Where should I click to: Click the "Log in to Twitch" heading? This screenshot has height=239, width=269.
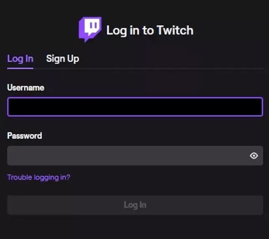[150, 30]
